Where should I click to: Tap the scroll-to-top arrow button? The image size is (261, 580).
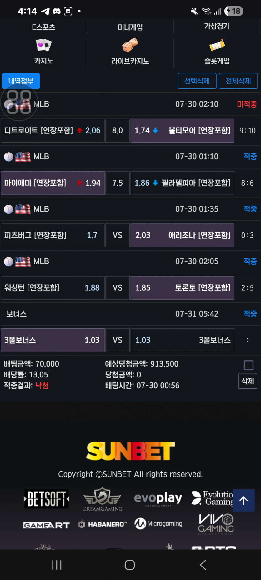[x=243, y=500]
